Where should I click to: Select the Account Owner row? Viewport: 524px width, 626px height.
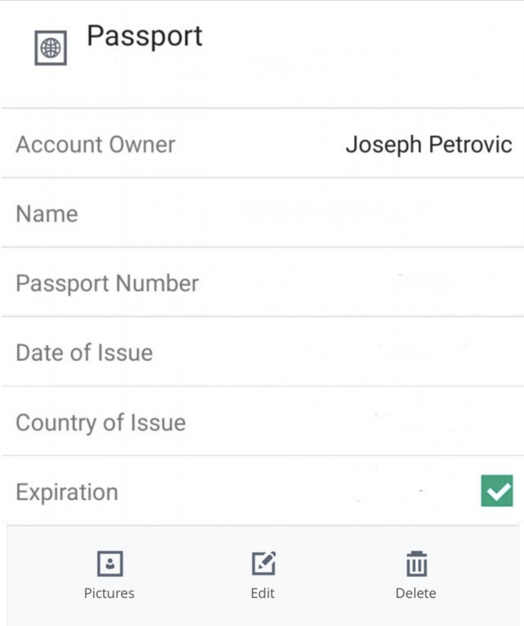tap(262, 143)
